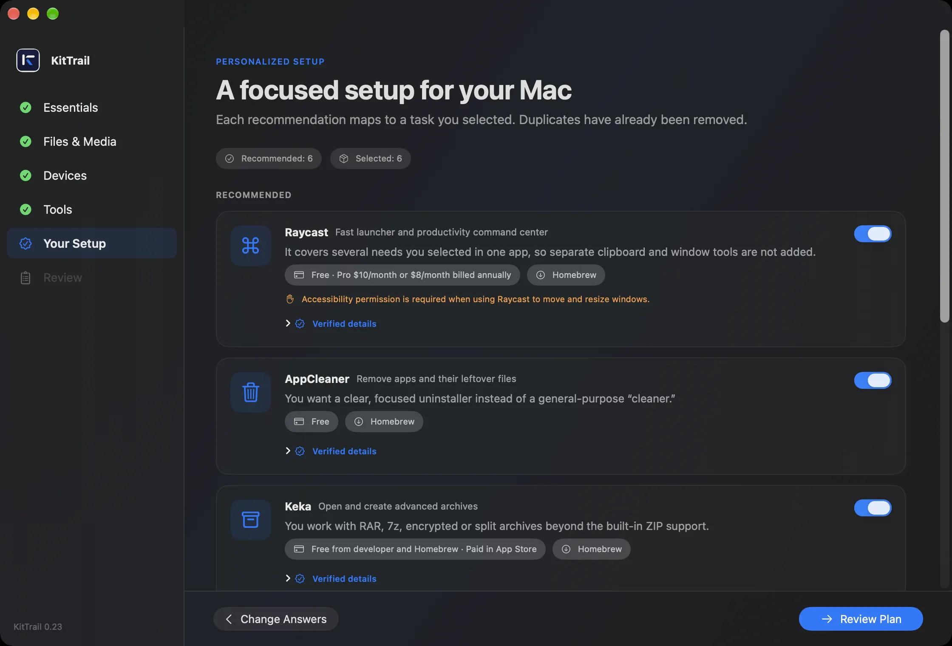Click the checkmark icon in Recommended: 6 pill
This screenshot has height=646, width=952.
point(229,159)
